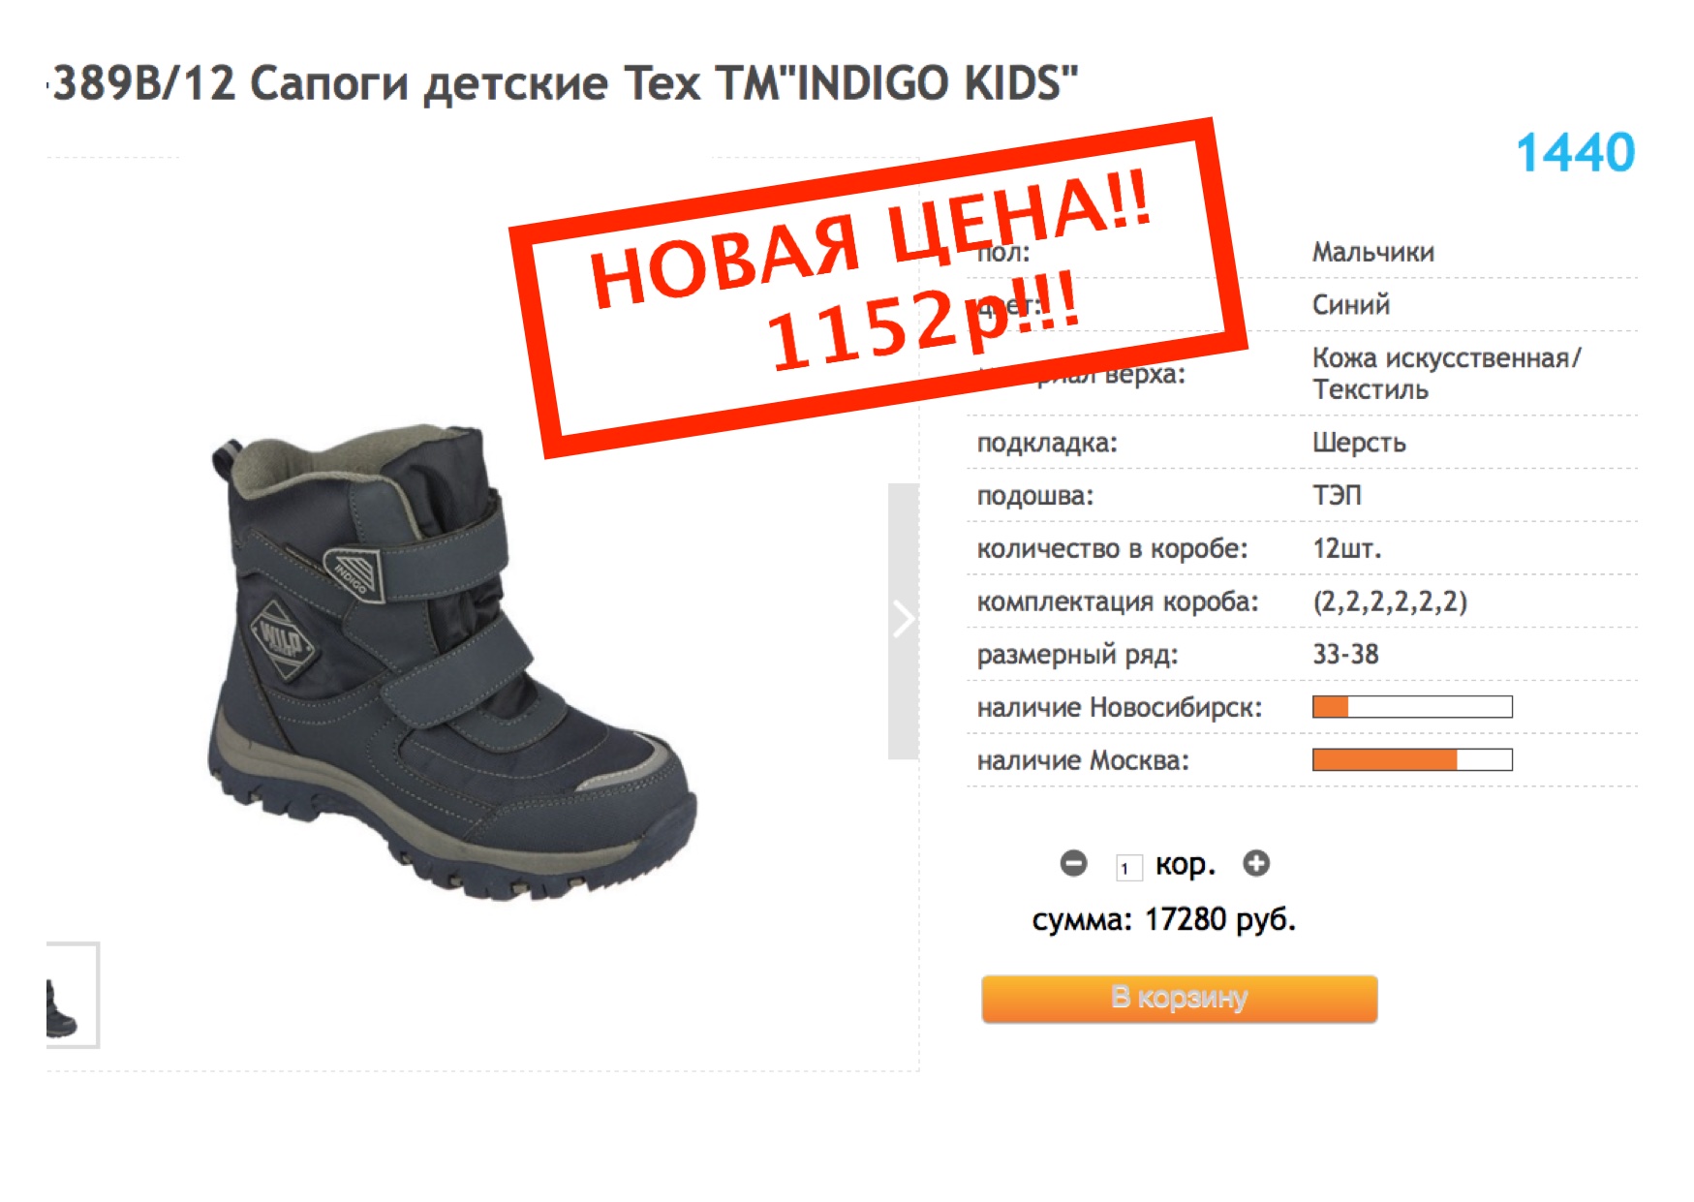Add boots to cart with В корзину
The image size is (1694, 1202).
(x=1179, y=999)
